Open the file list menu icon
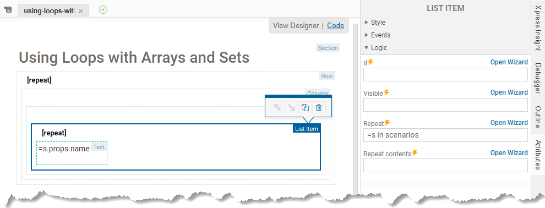 7,10
